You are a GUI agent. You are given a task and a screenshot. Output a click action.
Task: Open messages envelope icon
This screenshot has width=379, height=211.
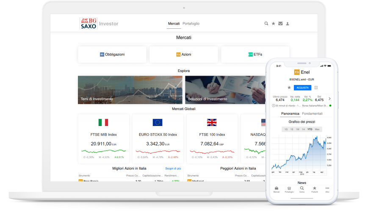[280, 23]
